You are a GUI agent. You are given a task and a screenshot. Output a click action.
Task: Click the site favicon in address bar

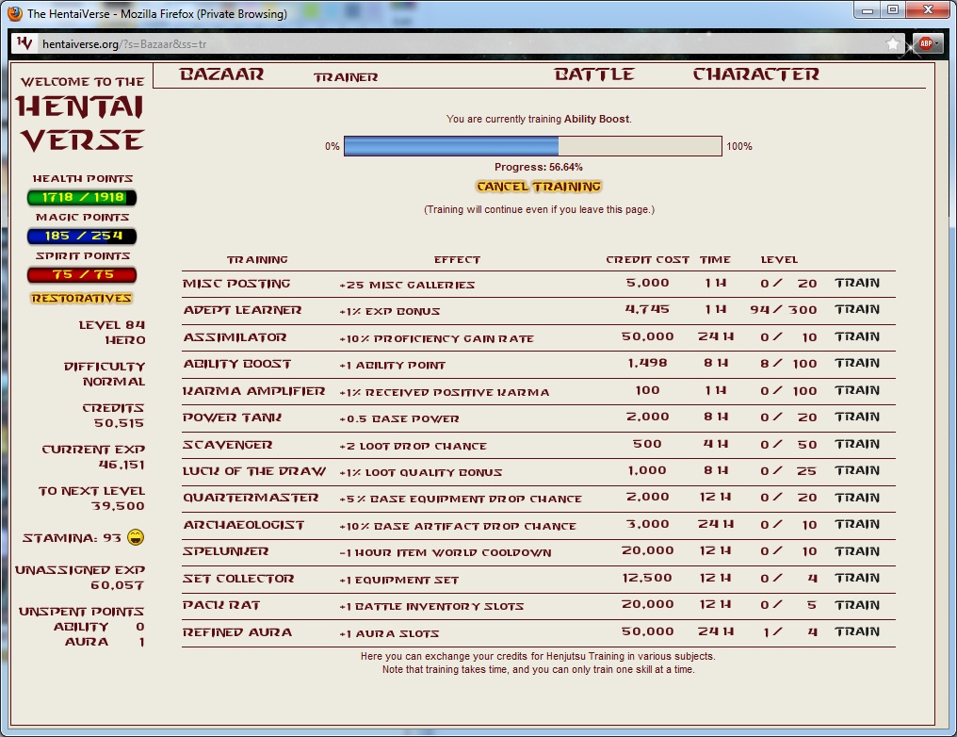click(x=24, y=43)
